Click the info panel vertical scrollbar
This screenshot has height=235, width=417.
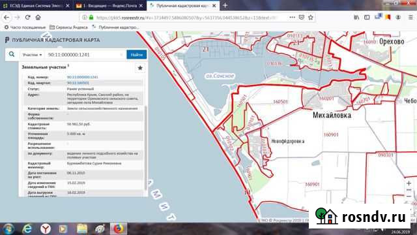tap(146, 147)
